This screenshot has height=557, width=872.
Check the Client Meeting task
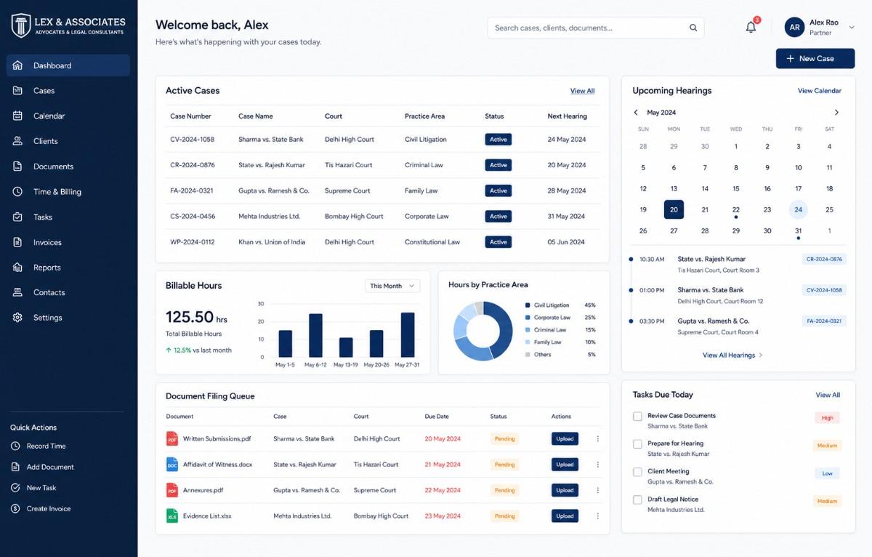click(x=637, y=472)
